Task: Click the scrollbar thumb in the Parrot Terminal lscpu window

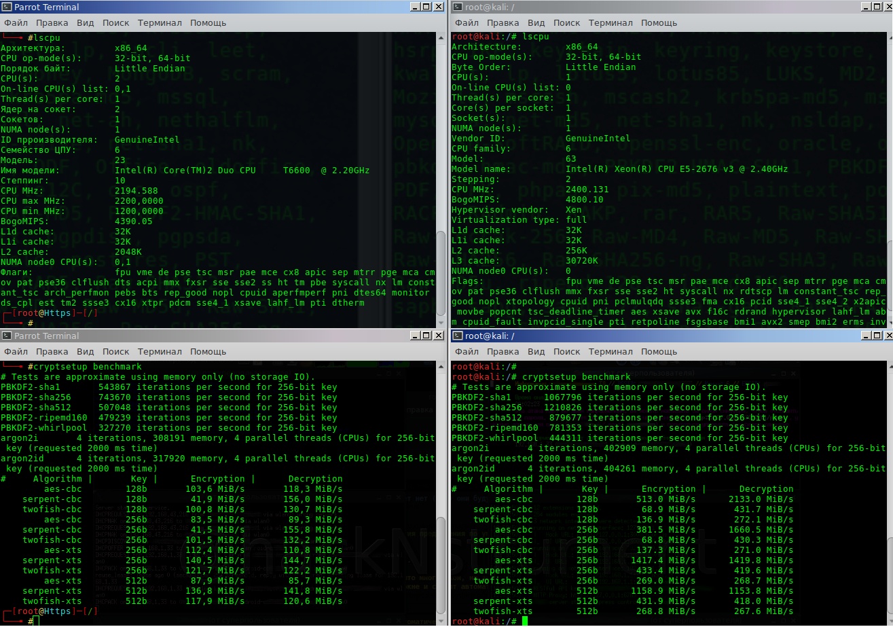Action: (441, 274)
